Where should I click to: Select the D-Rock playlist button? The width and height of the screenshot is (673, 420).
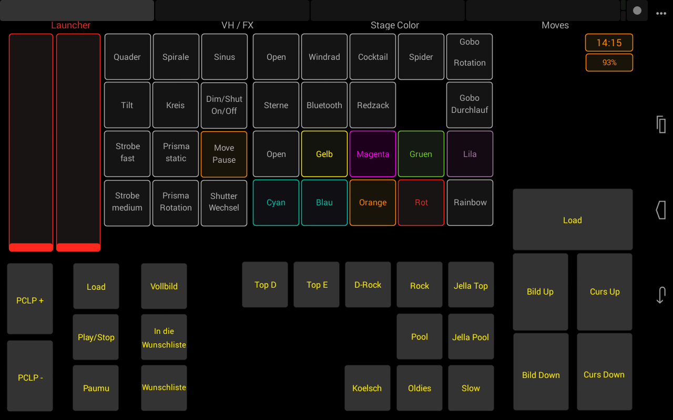coord(368,285)
